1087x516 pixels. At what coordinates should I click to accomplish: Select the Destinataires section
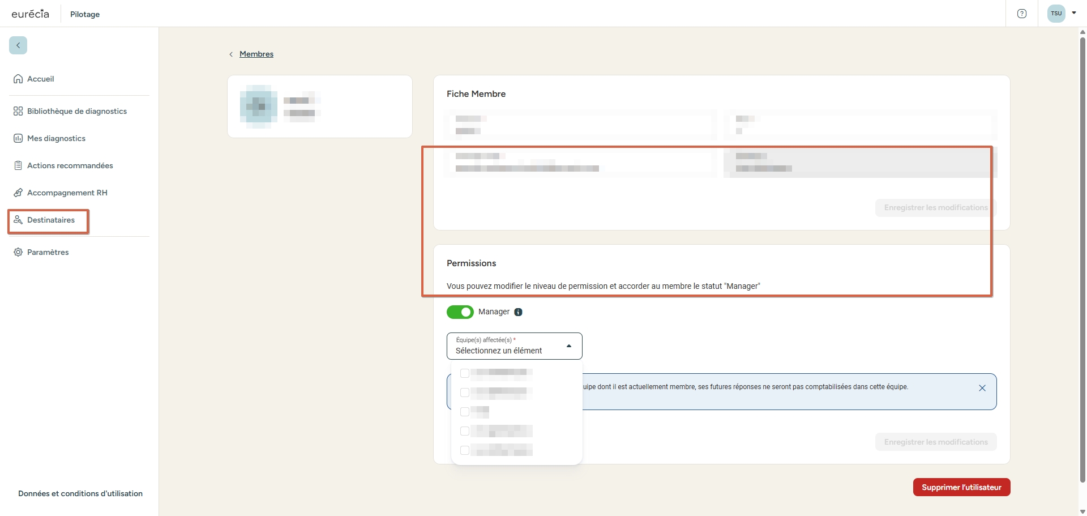coord(52,220)
